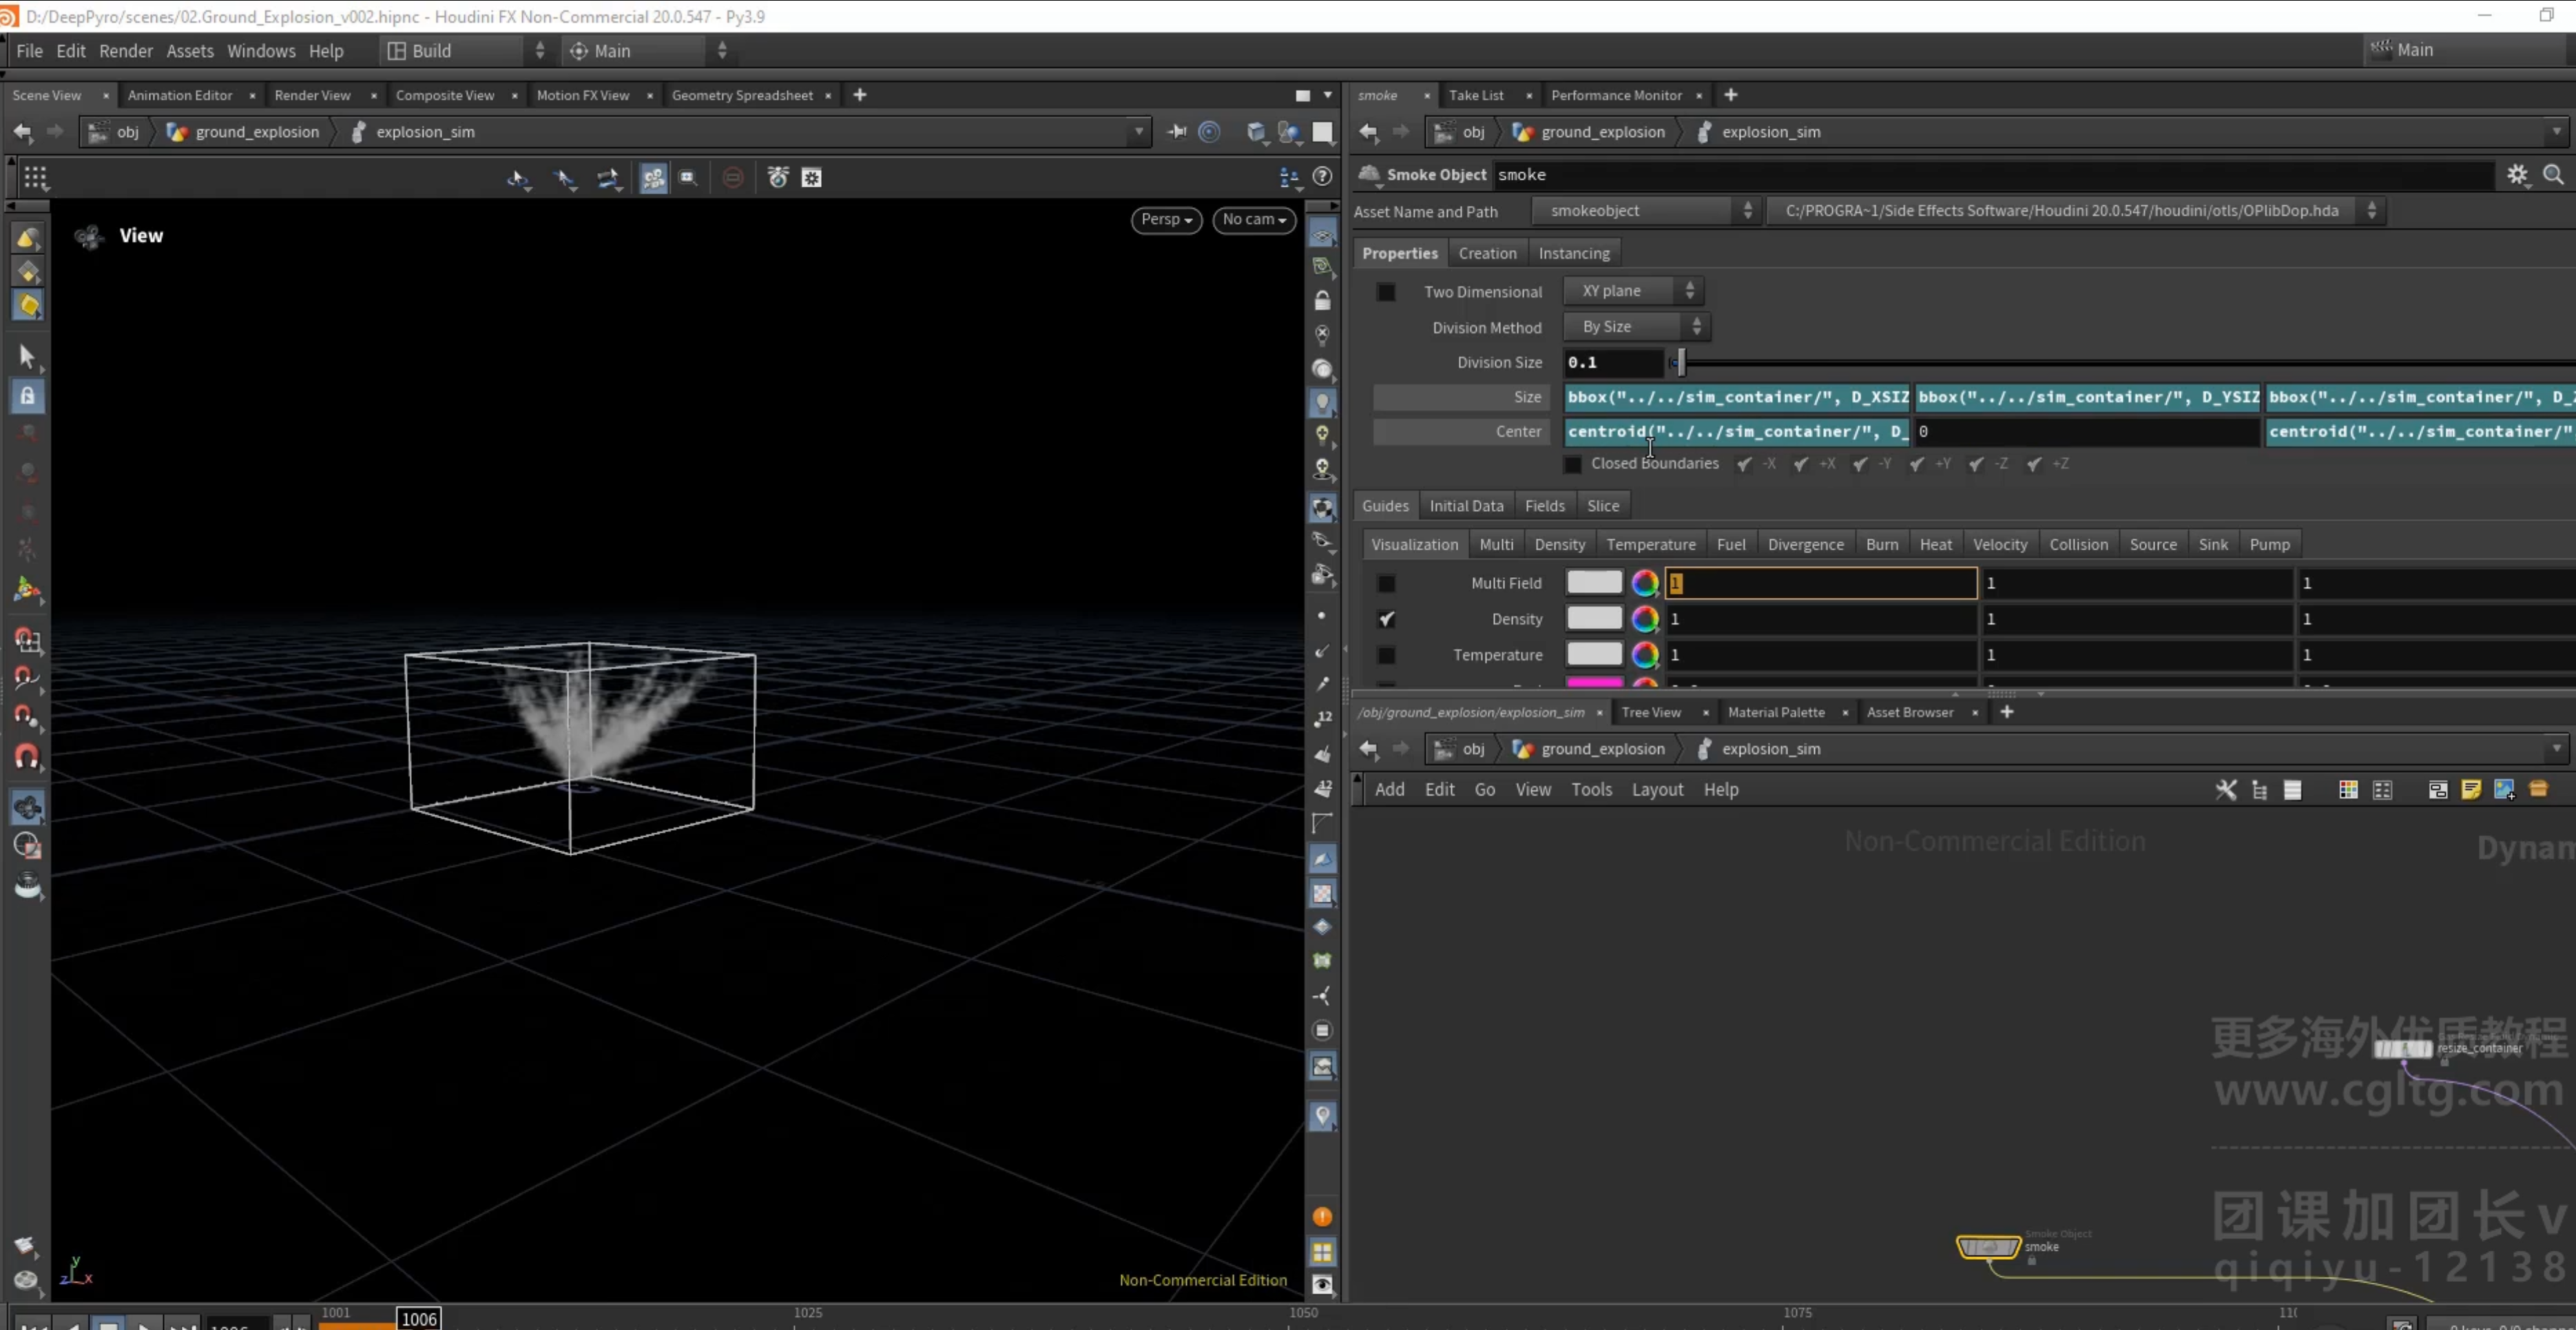This screenshot has height=1330, width=2576.
Task: Open the parameter gear settings menu
Action: click(x=2517, y=175)
